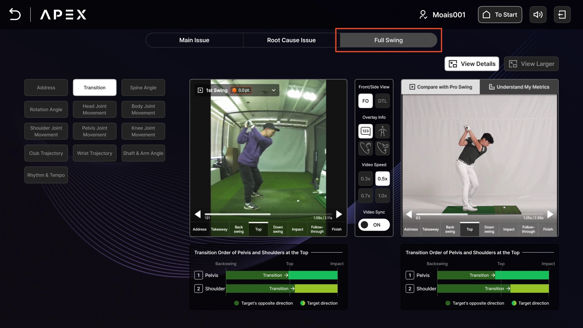This screenshot has height=328, width=583.
Task: Select the Spine Angle category
Action: [143, 88]
